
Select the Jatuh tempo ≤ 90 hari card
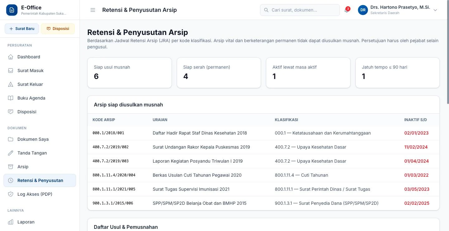click(x=398, y=73)
